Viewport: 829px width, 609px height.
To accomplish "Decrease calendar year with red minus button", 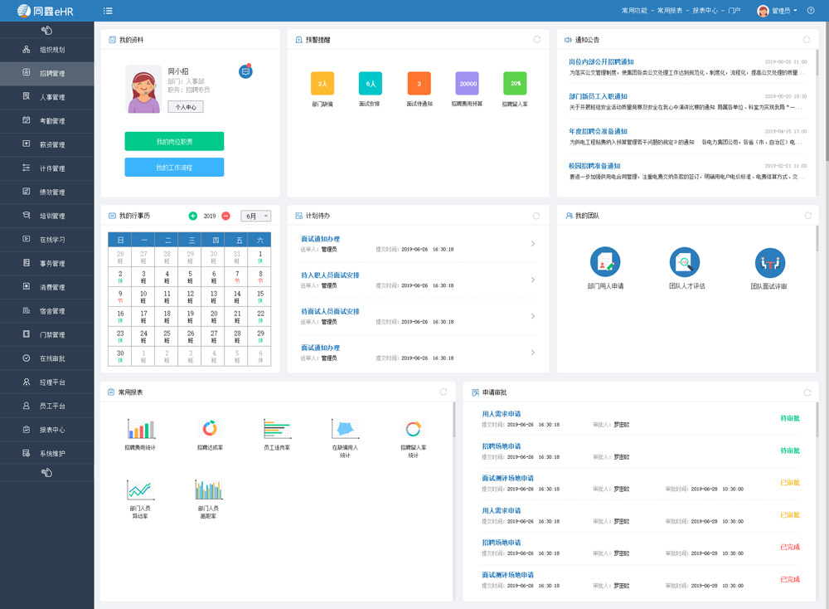I will (225, 216).
